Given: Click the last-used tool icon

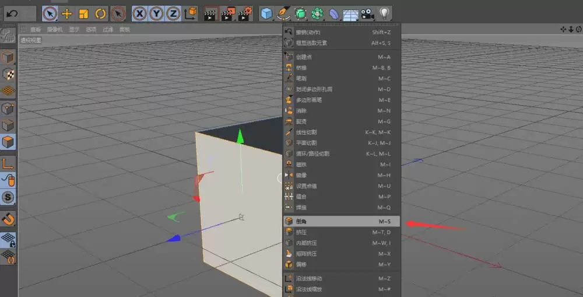Looking at the screenshot, I should [x=118, y=14].
